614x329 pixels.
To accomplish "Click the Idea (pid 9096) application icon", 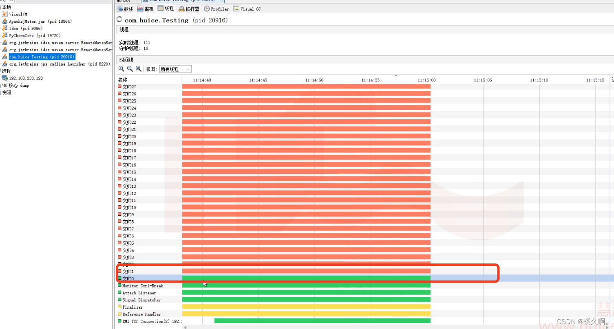I will pyautogui.click(x=5, y=29).
